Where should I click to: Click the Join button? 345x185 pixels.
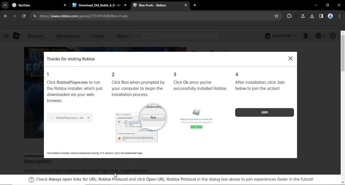(265, 112)
